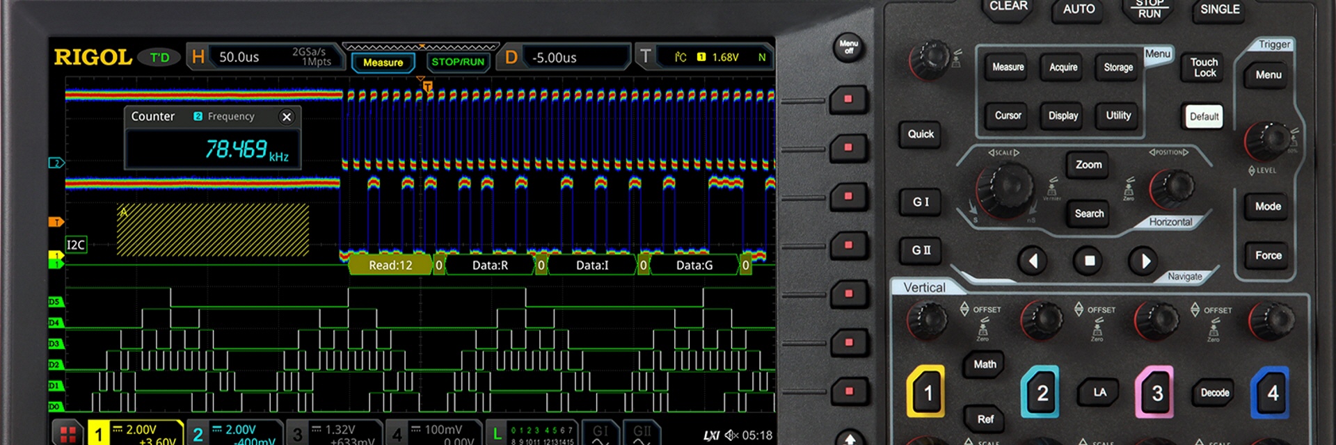Screen dimensions: 1336x445
Task: Click the orange trigger position marker atop waveform
Action: 427,86
